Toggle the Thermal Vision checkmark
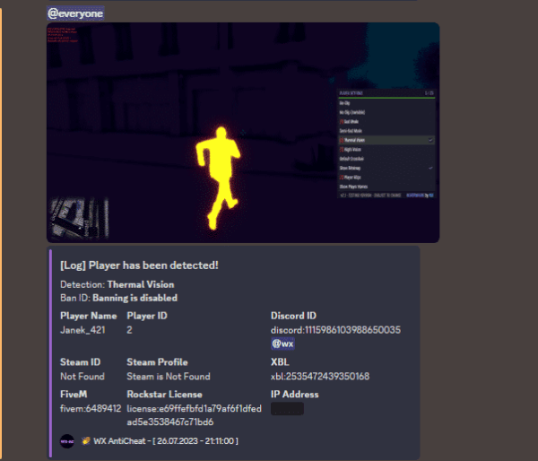 (x=430, y=140)
